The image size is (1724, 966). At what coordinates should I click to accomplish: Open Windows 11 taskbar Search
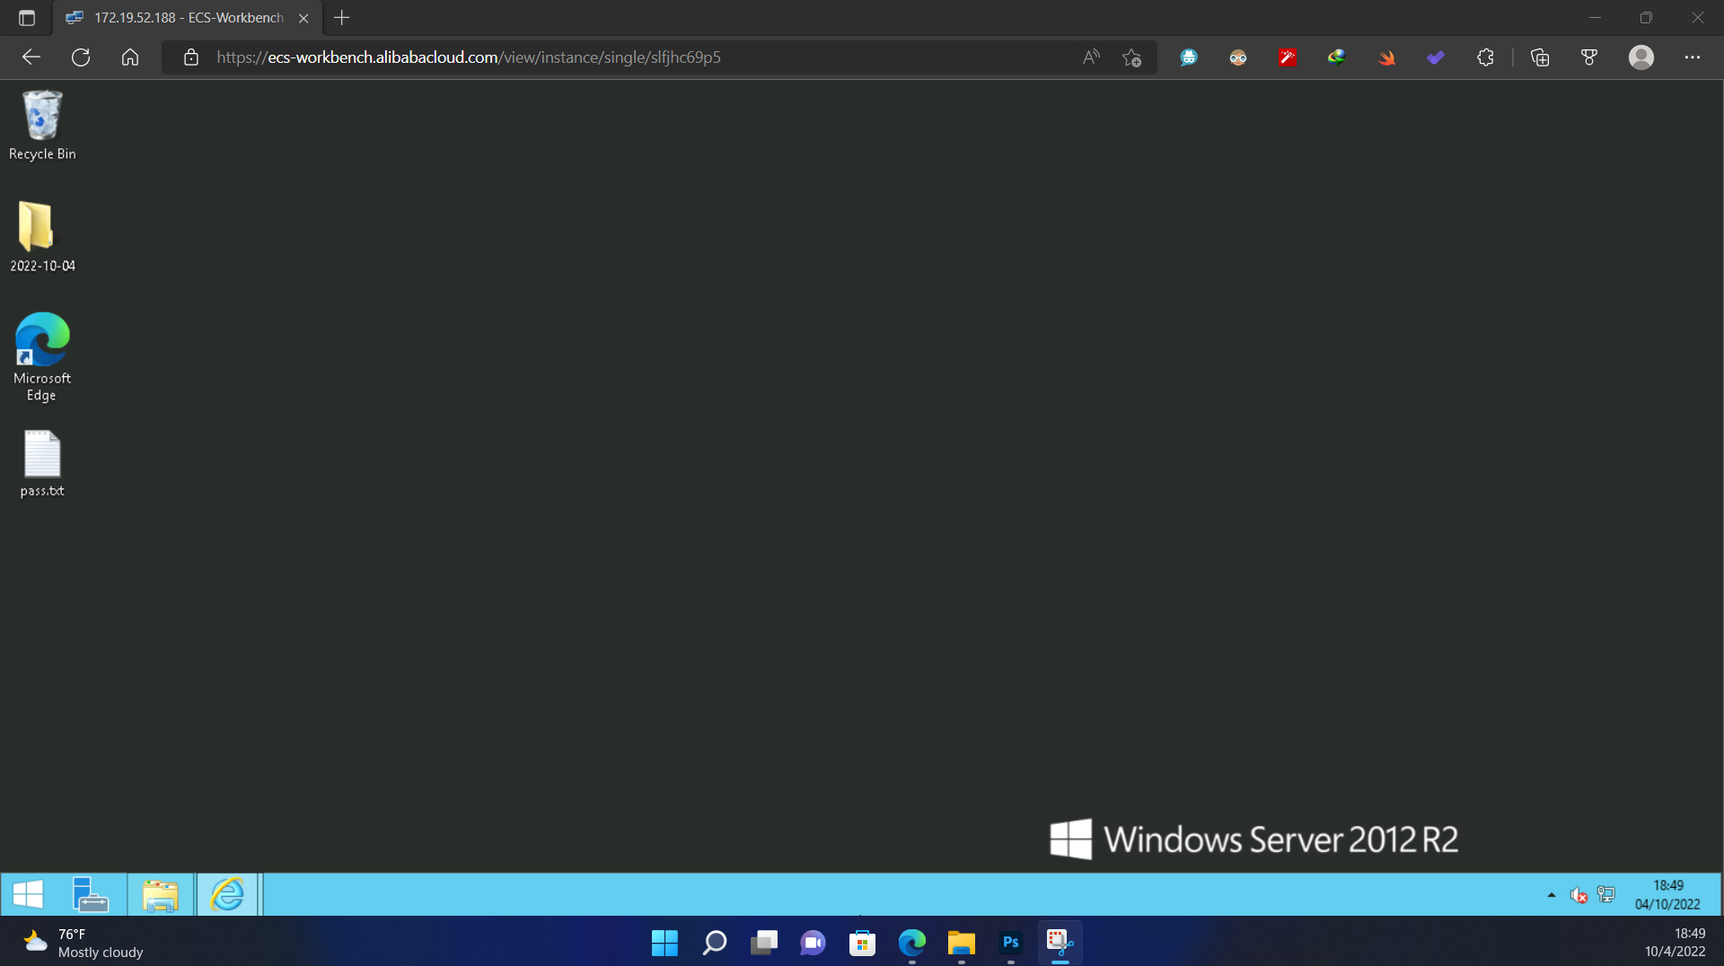[714, 943]
